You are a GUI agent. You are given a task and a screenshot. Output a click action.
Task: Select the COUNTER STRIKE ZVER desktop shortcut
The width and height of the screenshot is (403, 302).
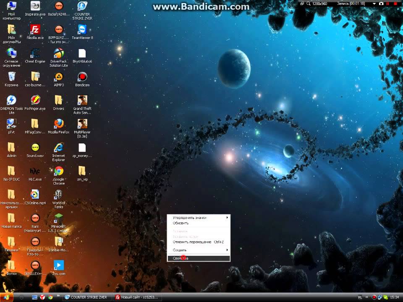(82, 10)
